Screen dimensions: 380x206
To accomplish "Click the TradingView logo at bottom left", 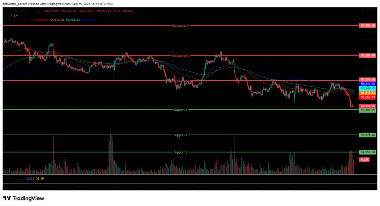I will coord(23,198).
